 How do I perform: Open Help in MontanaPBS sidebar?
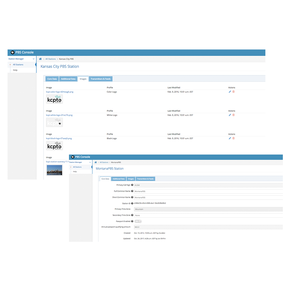point(75,172)
